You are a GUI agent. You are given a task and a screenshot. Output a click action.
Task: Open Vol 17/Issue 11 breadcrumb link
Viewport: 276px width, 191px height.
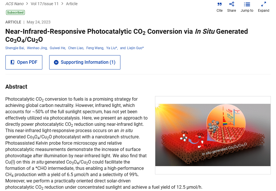tap(45, 4)
